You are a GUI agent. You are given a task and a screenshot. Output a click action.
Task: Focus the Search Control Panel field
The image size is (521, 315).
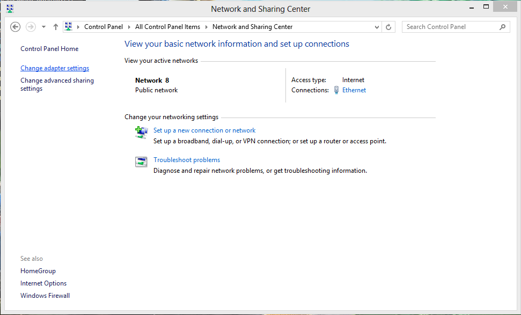[x=450, y=27]
